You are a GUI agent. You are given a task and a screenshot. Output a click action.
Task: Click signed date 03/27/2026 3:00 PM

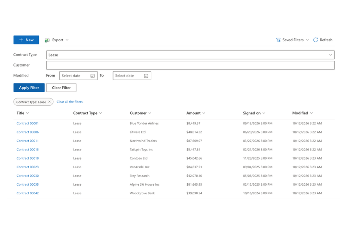click(258, 141)
